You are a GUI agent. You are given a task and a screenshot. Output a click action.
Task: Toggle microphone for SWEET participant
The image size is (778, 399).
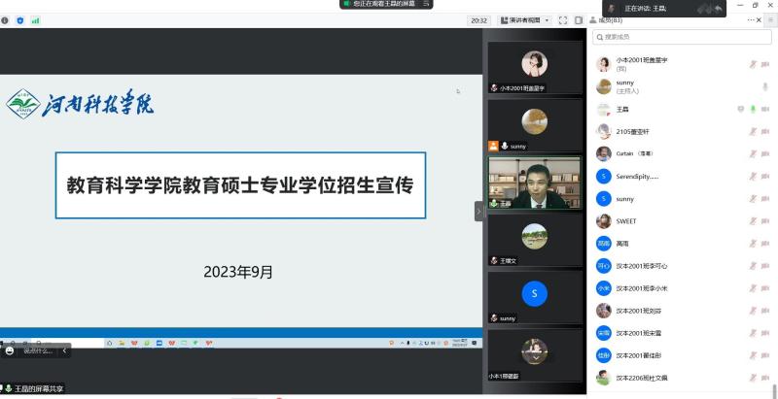753,221
